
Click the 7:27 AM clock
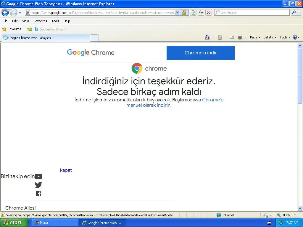coord(292,223)
